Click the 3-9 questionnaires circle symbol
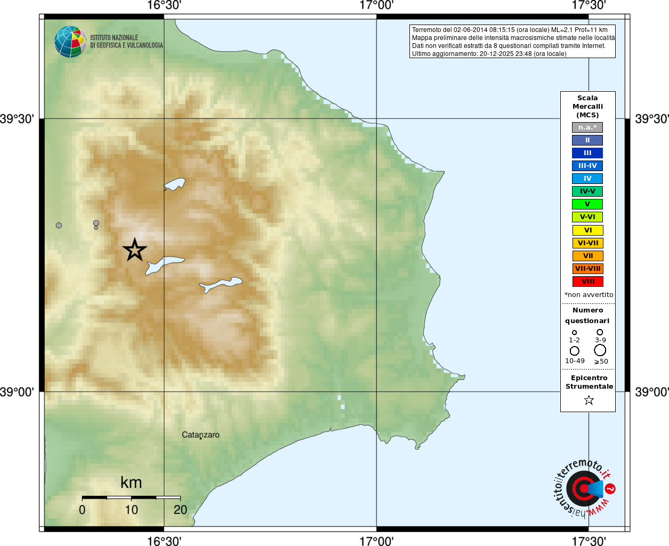 (x=600, y=332)
